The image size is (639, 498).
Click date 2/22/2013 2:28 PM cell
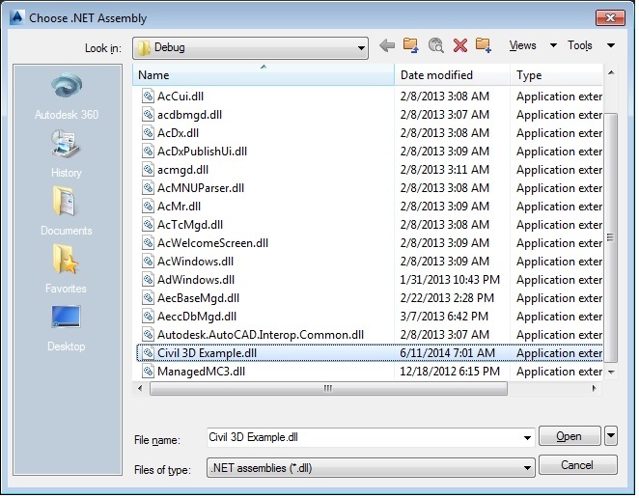coord(447,298)
